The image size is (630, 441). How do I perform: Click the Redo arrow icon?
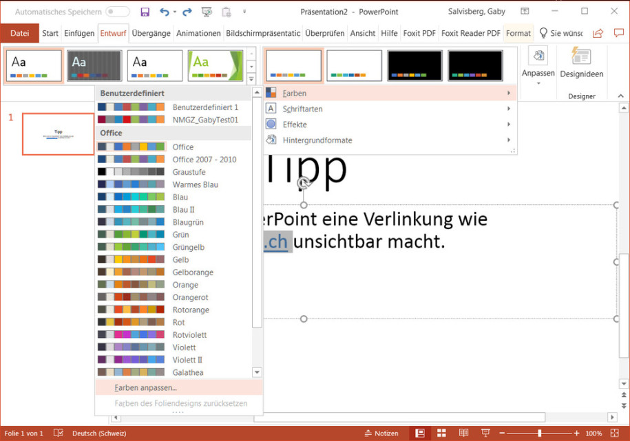(x=187, y=12)
